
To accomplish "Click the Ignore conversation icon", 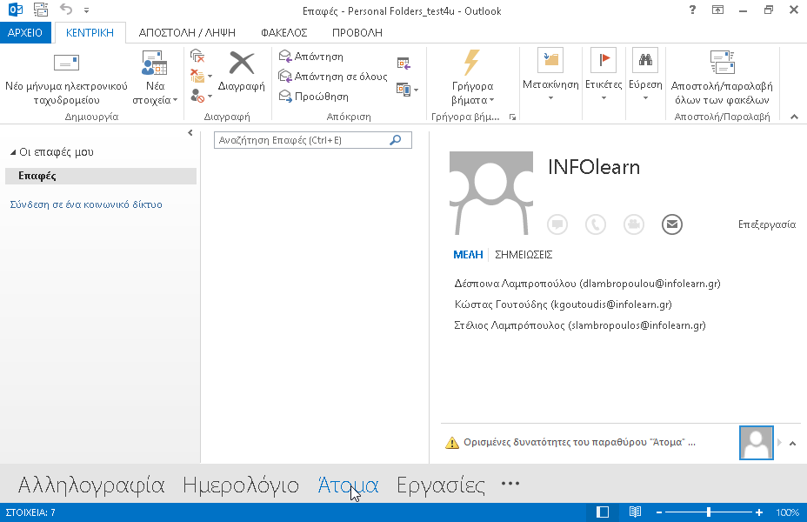I will (197, 56).
